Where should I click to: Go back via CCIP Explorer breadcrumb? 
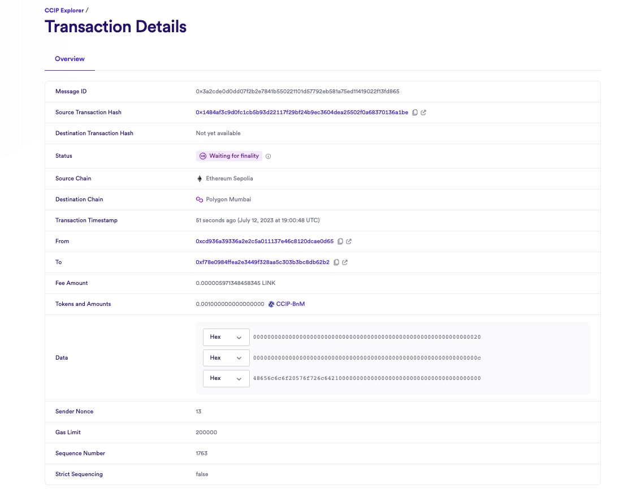click(x=64, y=11)
